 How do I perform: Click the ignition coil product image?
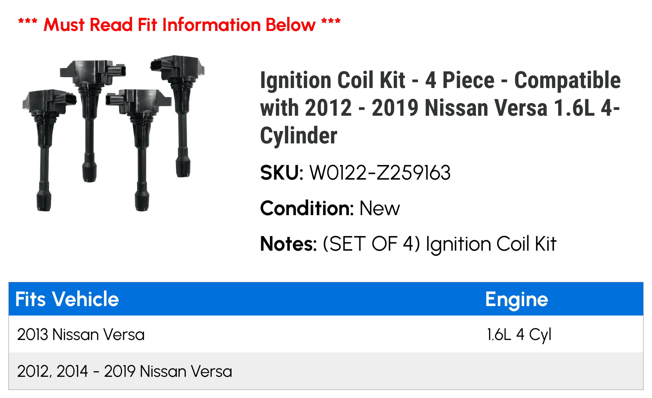coord(113,133)
